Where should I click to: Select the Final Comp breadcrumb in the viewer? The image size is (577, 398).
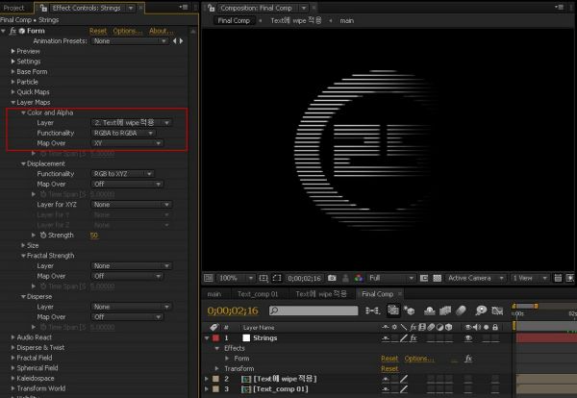pos(234,20)
